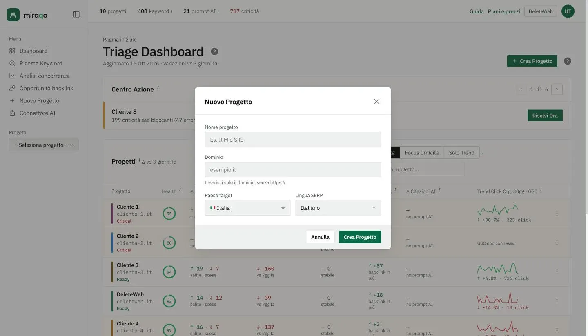Screen dimensions: 588x336
Task: Click the Cliente 3 health score 94 ring
Action: tap(169, 272)
